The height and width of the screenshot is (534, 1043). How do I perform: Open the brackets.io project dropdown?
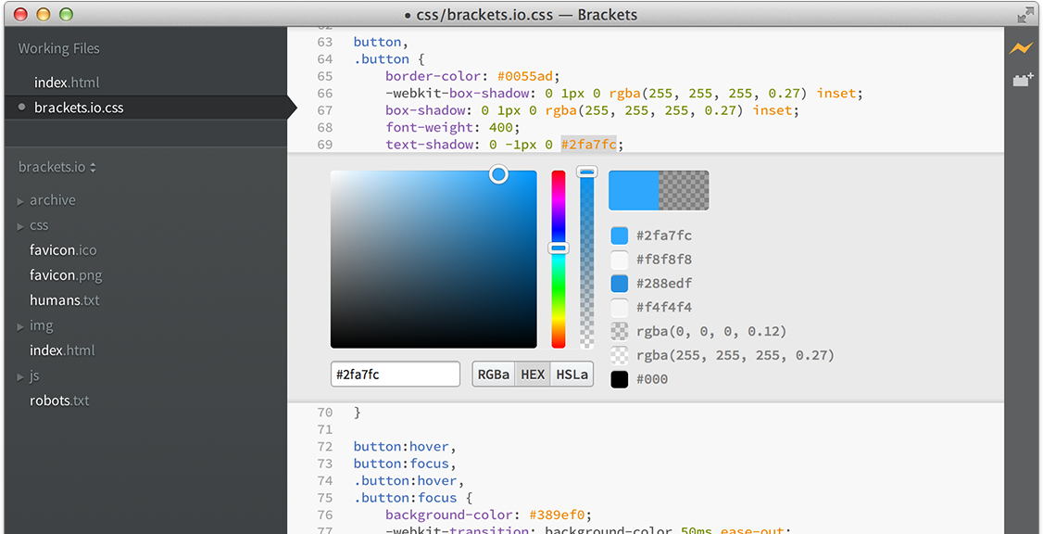click(57, 167)
